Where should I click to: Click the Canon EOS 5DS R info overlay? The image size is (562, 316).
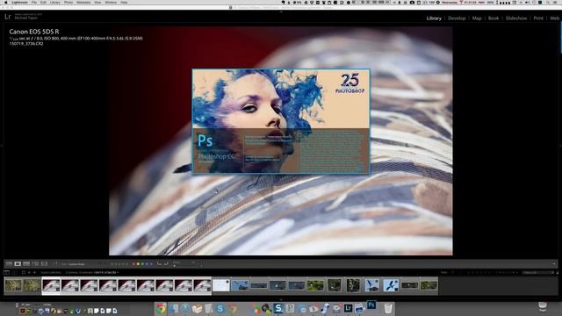point(76,37)
